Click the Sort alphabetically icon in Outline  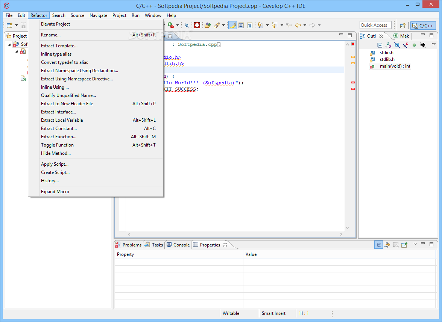[388, 45]
